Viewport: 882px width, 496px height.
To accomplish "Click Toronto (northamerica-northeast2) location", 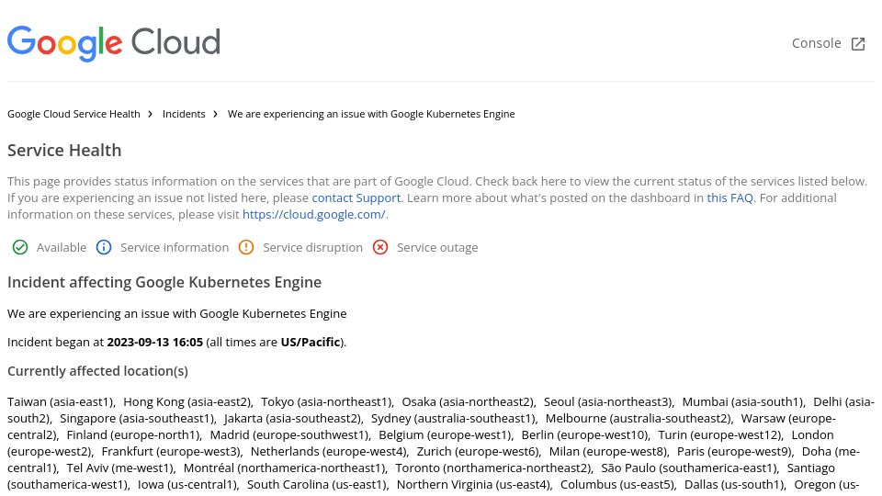I will pyautogui.click(x=494, y=468).
